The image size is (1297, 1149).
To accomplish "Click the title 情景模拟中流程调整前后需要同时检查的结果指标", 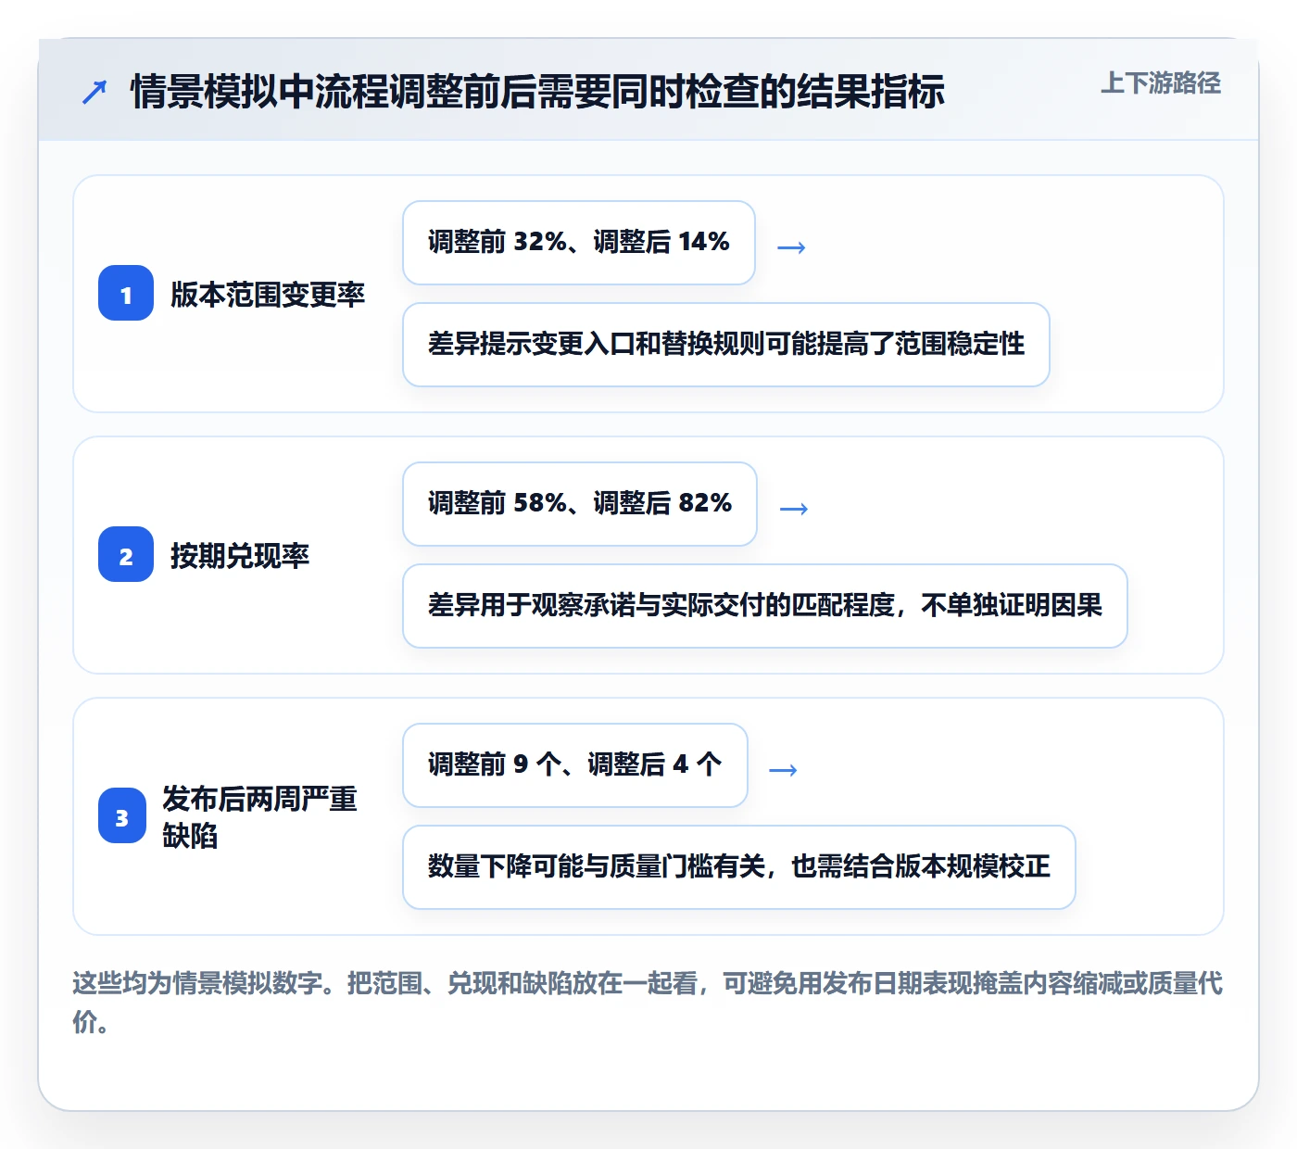I will pyautogui.click(x=538, y=92).
